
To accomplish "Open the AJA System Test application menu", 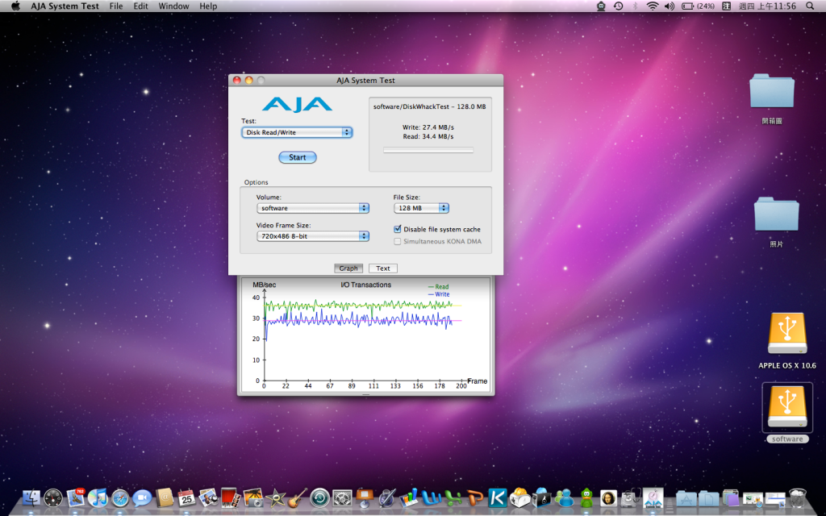I will click(x=65, y=6).
